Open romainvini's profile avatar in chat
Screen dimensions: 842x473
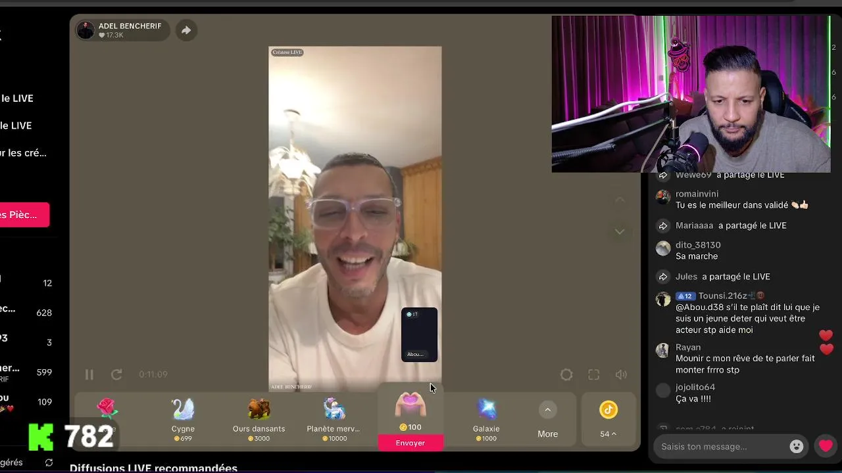click(663, 196)
